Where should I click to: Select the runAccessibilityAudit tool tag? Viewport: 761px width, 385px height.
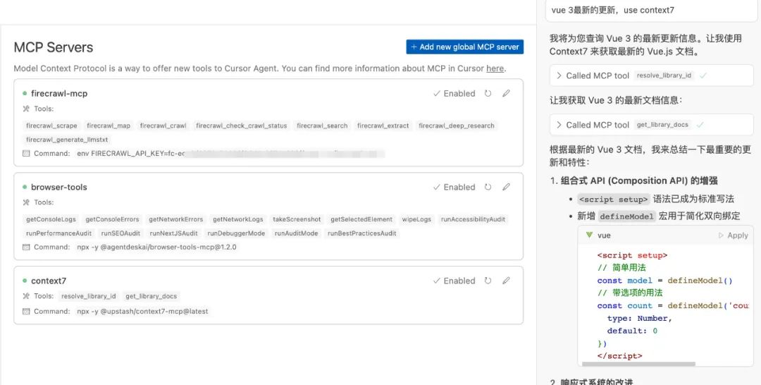(473, 219)
